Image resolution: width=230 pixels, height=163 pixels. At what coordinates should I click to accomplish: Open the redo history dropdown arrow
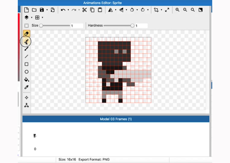[x=79, y=10]
